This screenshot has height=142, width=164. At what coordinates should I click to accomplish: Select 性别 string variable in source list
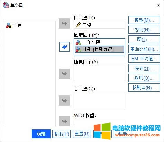[14, 26]
